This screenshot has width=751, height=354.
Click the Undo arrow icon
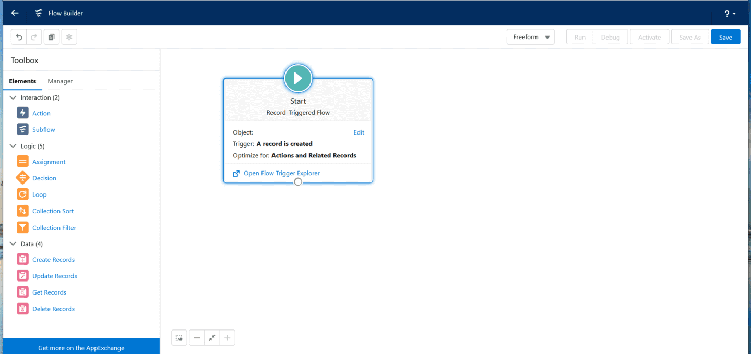coord(19,36)
